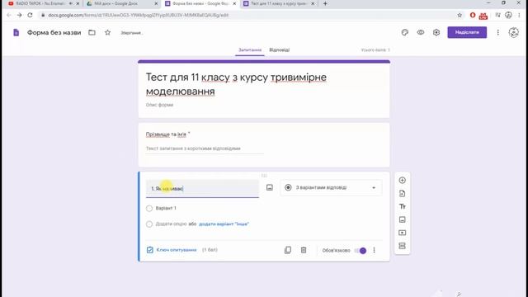Viewport: 528px width, 297px height.
Task: Click the Google Forms home icon
Action: (16, 33)
